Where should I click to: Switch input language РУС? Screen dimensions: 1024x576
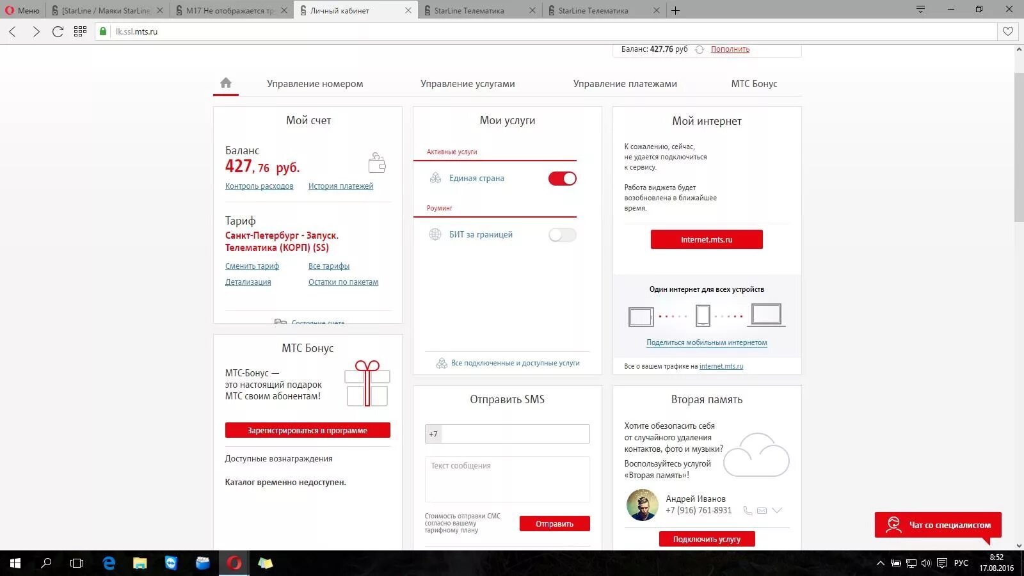click(961, 563)
